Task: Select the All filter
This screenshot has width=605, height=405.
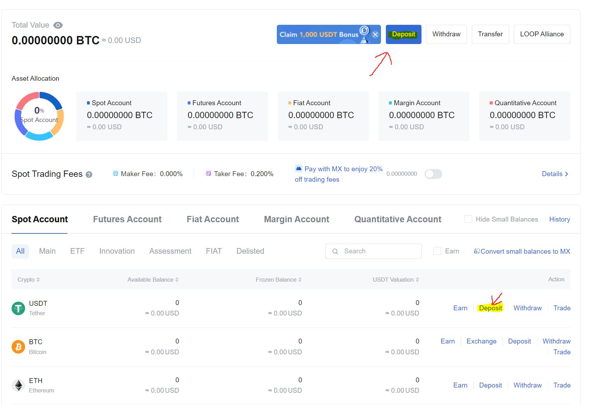Action: 20,251
